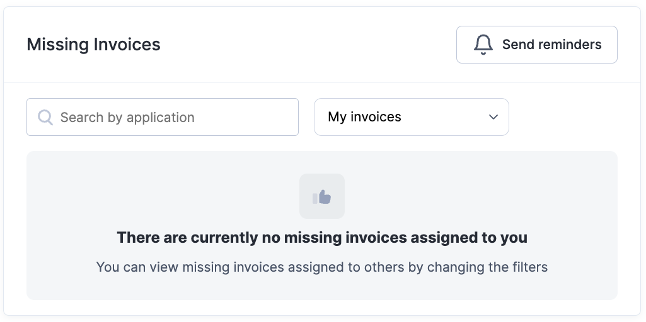Click the empty right end of the search field
The width and height of the screenshot is (646, 322).
[x=265, y=117]
